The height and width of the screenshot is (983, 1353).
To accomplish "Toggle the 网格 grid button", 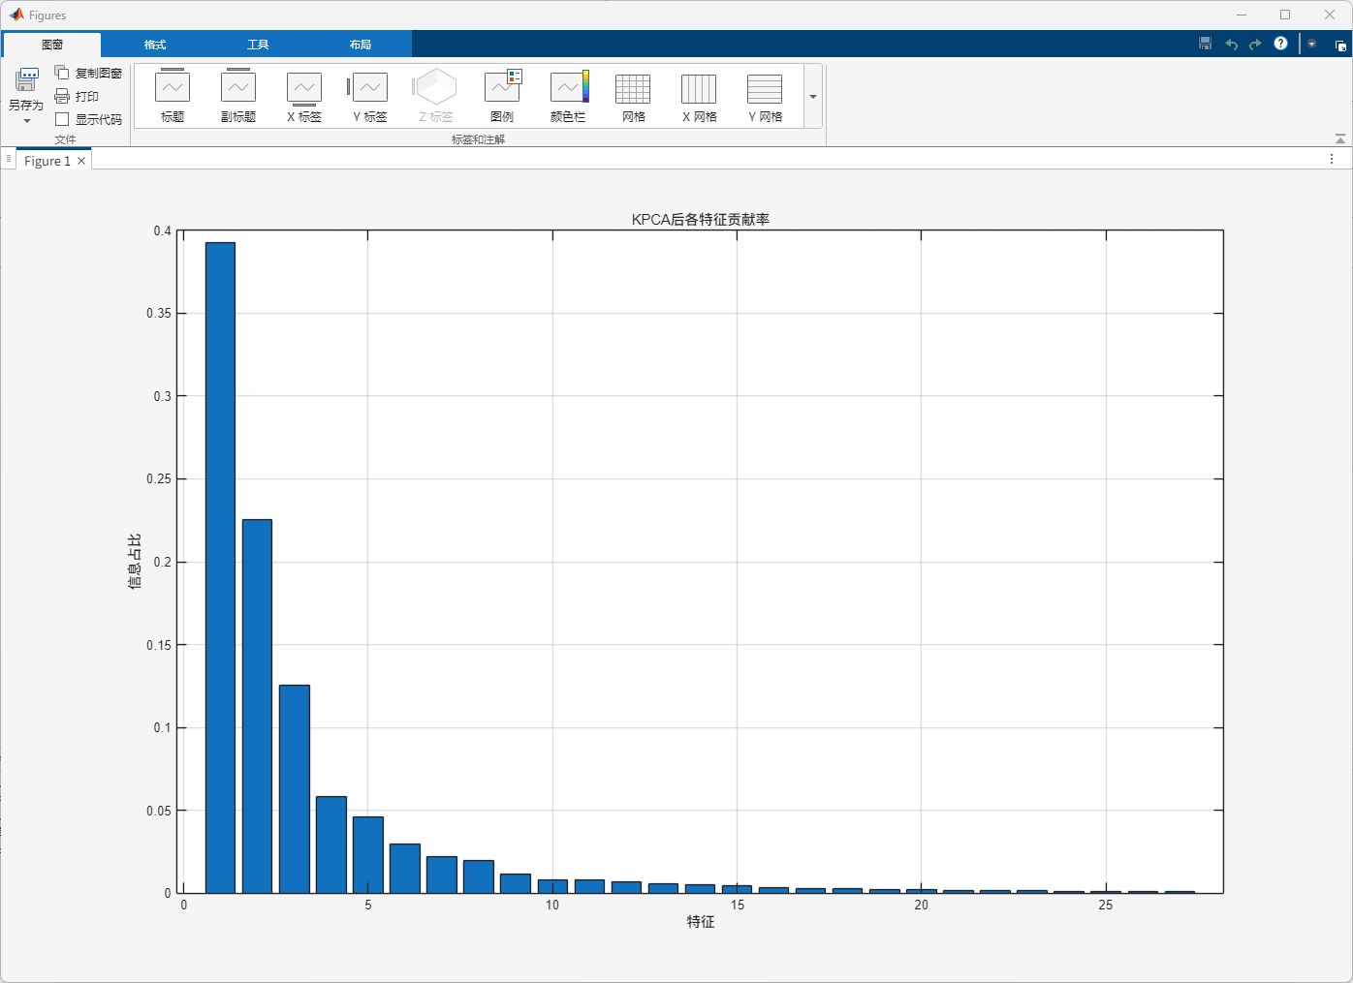I will coord(634,95).
